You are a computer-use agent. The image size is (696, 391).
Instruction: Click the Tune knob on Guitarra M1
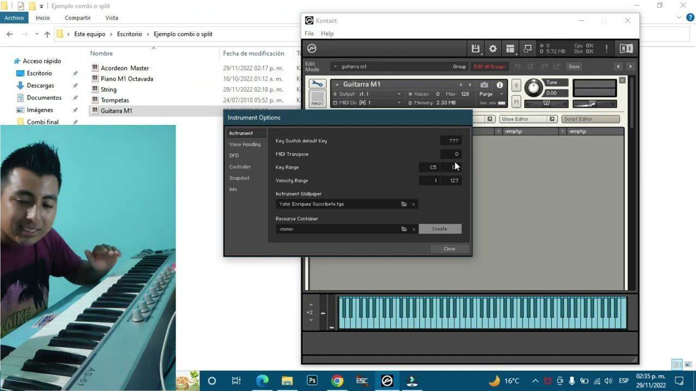coord(534,87)
